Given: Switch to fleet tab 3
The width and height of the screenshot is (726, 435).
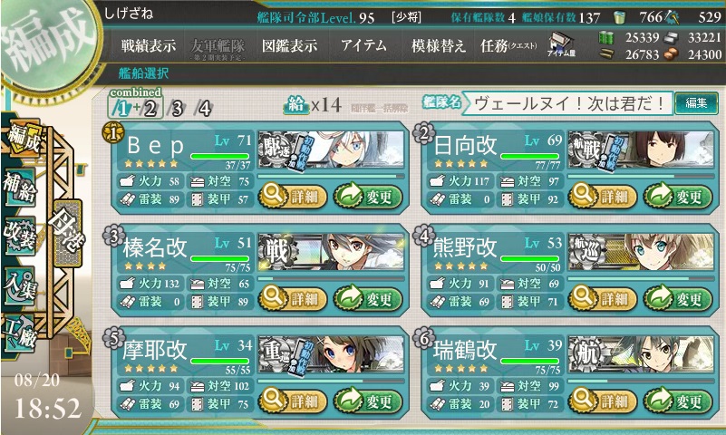Looking at the screenshot, I should (x=177, y=109).
